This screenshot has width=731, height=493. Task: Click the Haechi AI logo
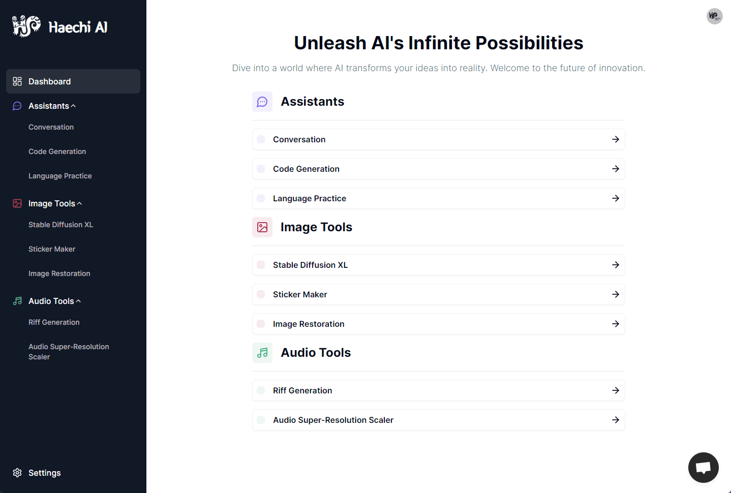[x=59, y=26]
